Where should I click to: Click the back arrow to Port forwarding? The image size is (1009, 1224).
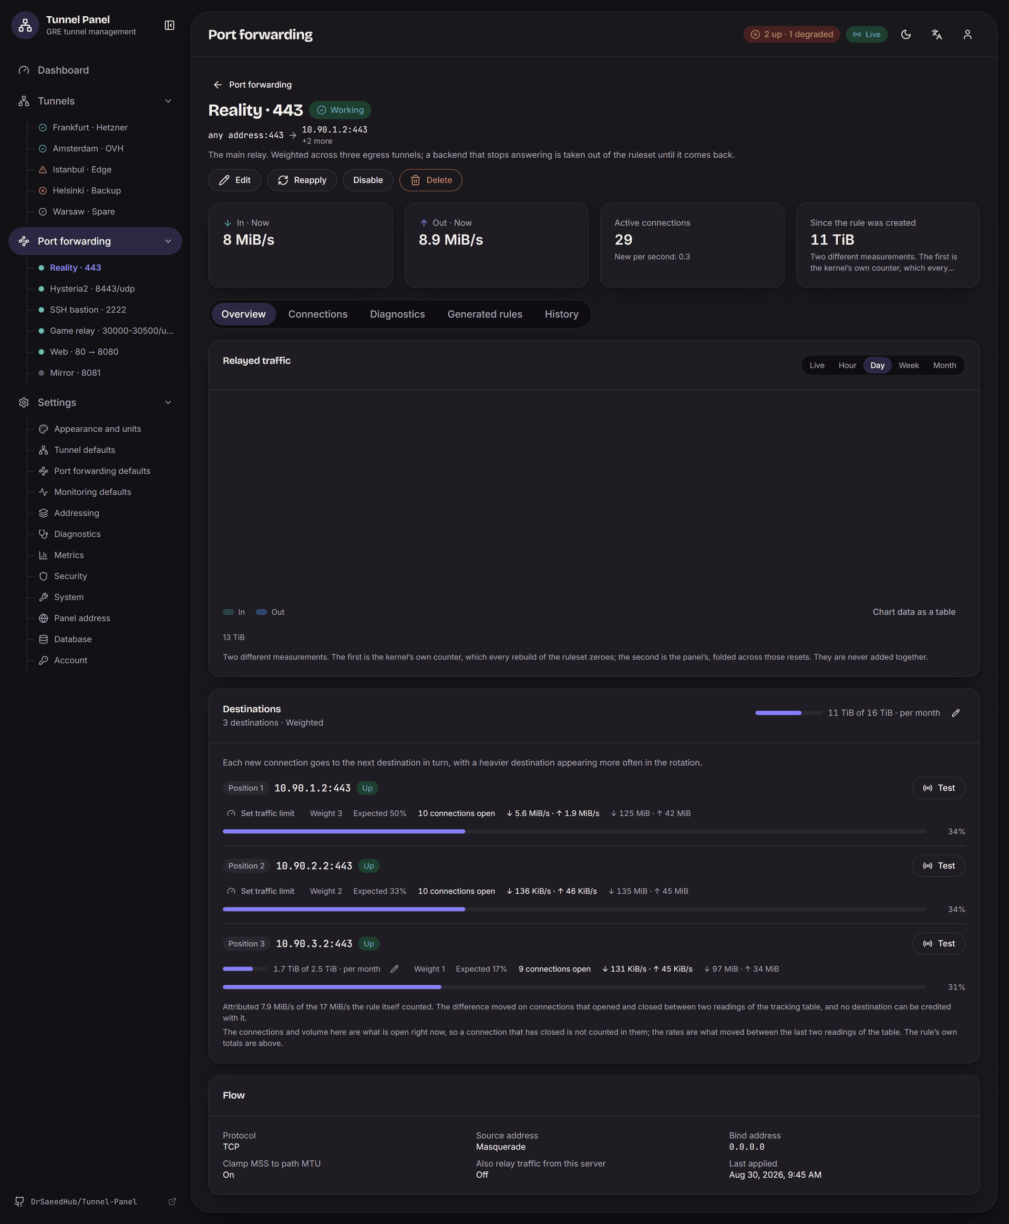click(x=218, y=85)
